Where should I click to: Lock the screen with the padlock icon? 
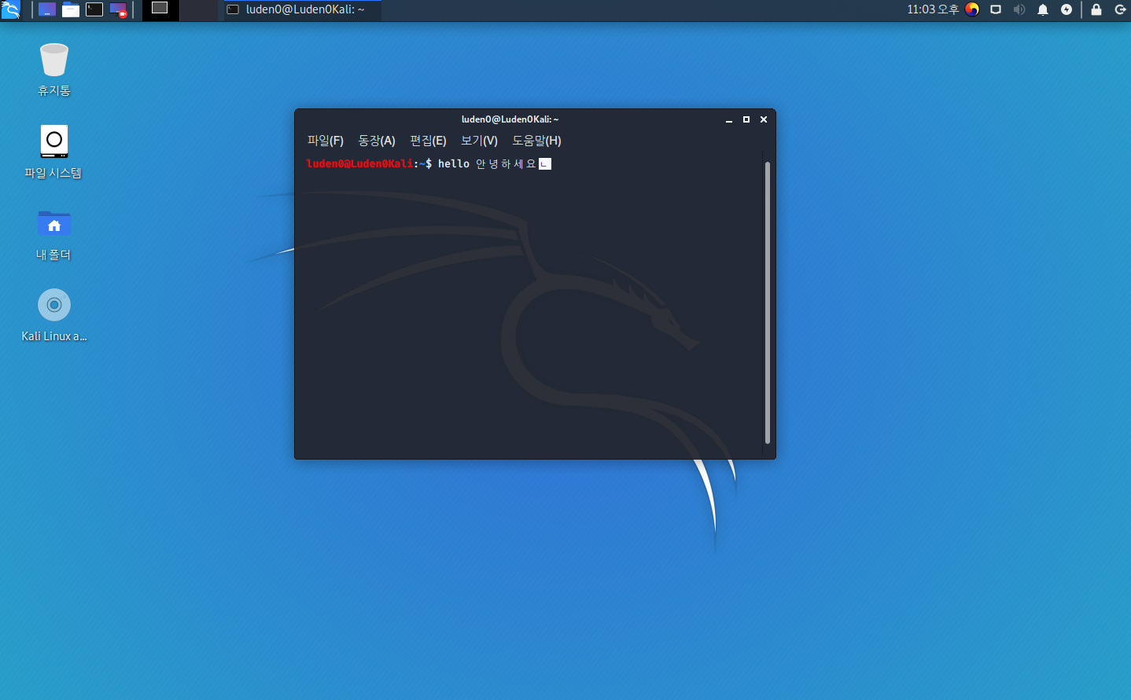point(1096,9)
